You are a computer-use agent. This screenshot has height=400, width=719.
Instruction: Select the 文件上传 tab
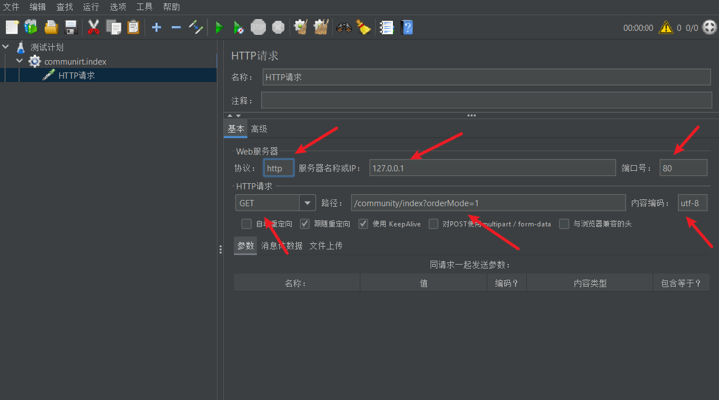(x=326, y=246)
